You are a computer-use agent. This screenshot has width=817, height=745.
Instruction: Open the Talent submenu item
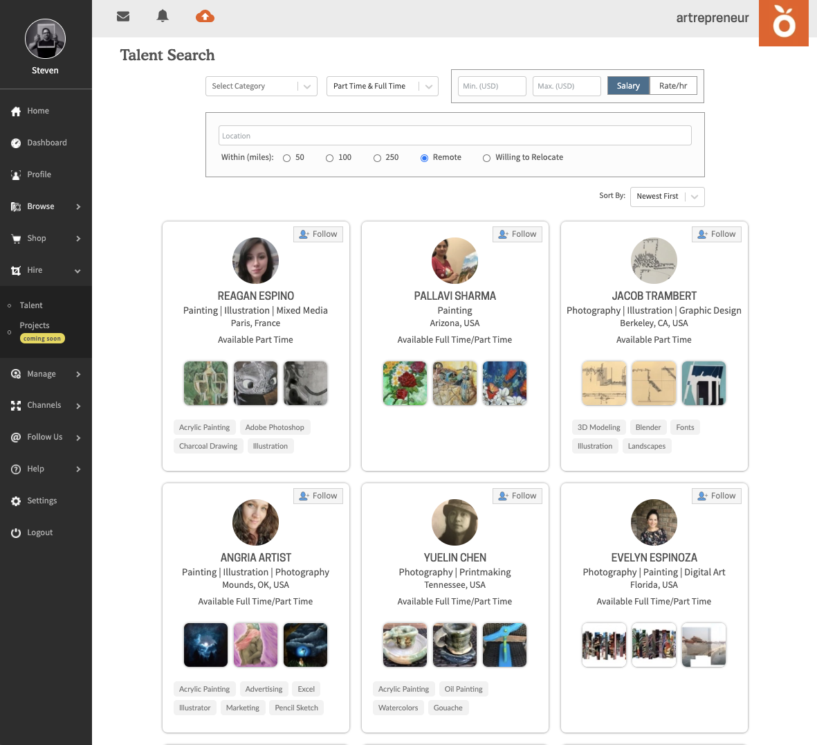click(x=31, y=305)
